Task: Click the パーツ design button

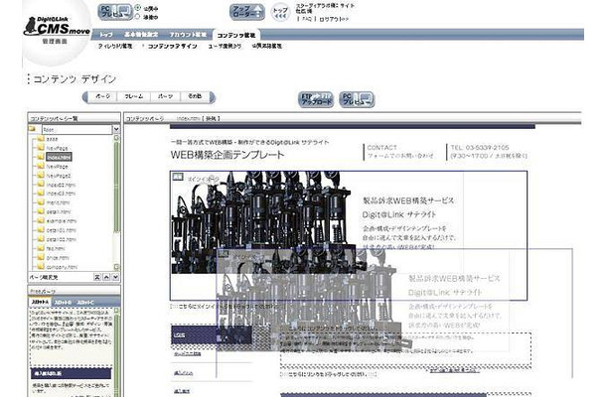Action: coord(165,96)
